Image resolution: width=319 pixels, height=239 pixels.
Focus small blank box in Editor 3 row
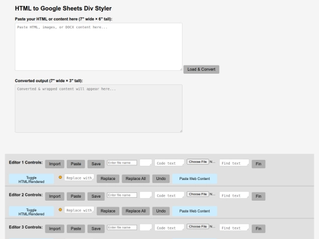pyautogui.click(x=146, y=227)
